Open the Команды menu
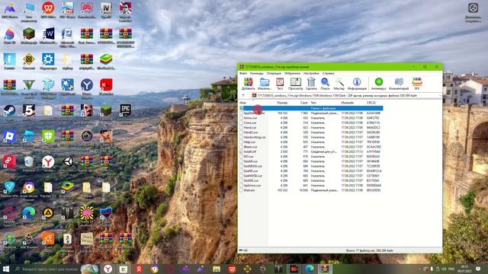 click(x=257, y=73)
